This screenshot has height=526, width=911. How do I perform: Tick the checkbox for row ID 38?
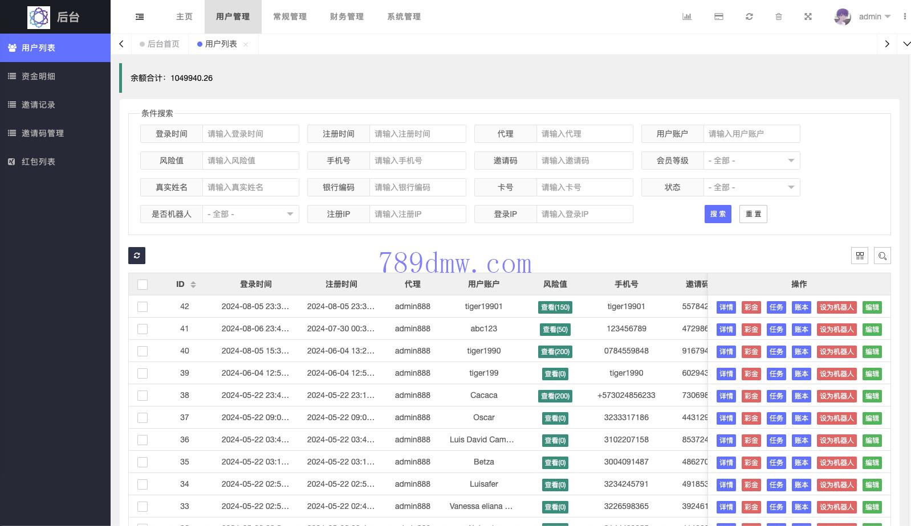click(143, 396)
